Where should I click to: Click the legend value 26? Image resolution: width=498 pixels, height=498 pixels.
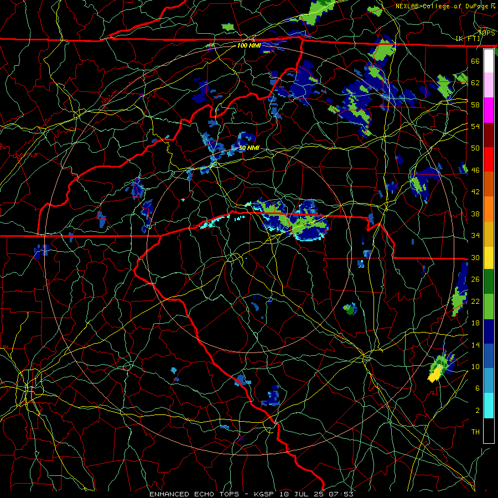pos(475,279)
